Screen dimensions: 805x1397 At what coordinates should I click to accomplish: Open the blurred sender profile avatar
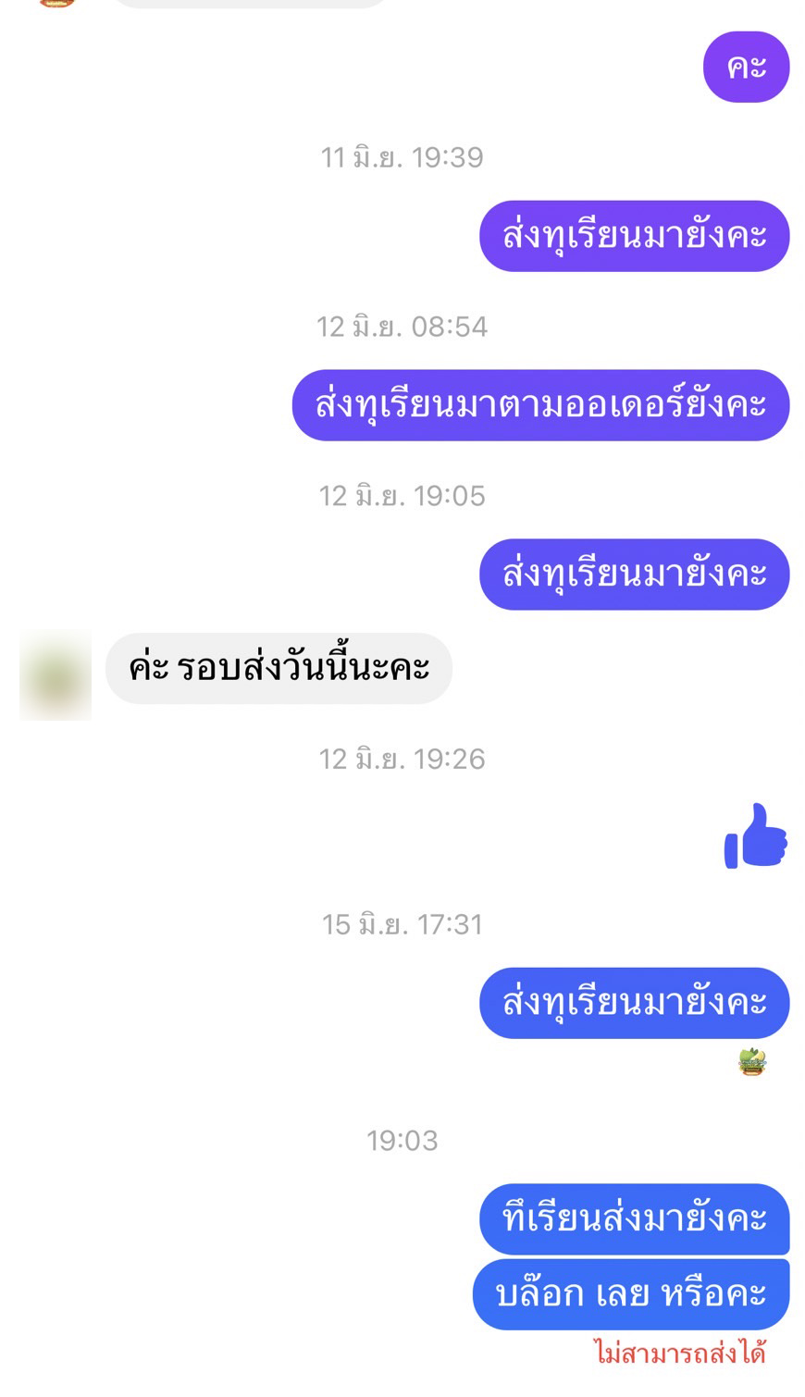pyautogui.click(x=56, y=674)
